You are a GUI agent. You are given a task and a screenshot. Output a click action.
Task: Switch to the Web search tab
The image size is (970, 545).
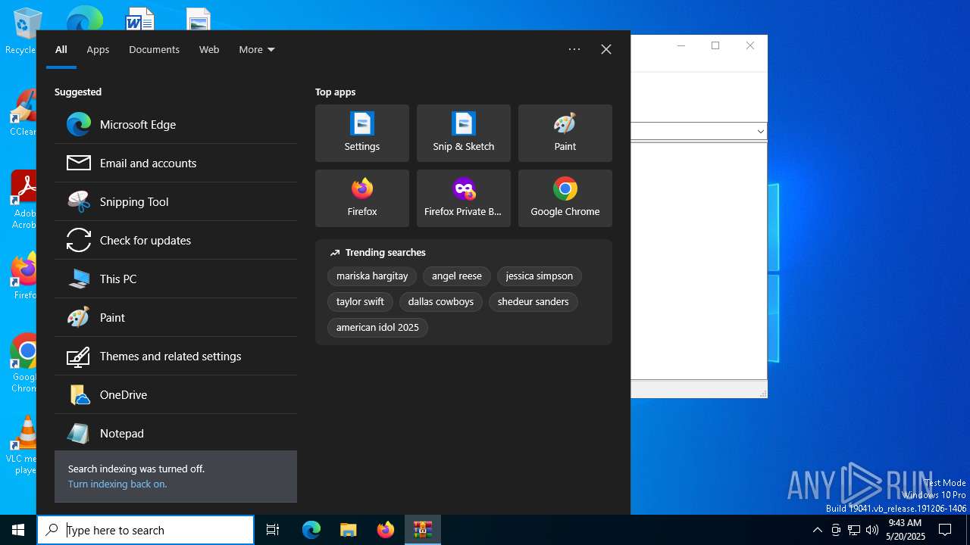point(209,49)
